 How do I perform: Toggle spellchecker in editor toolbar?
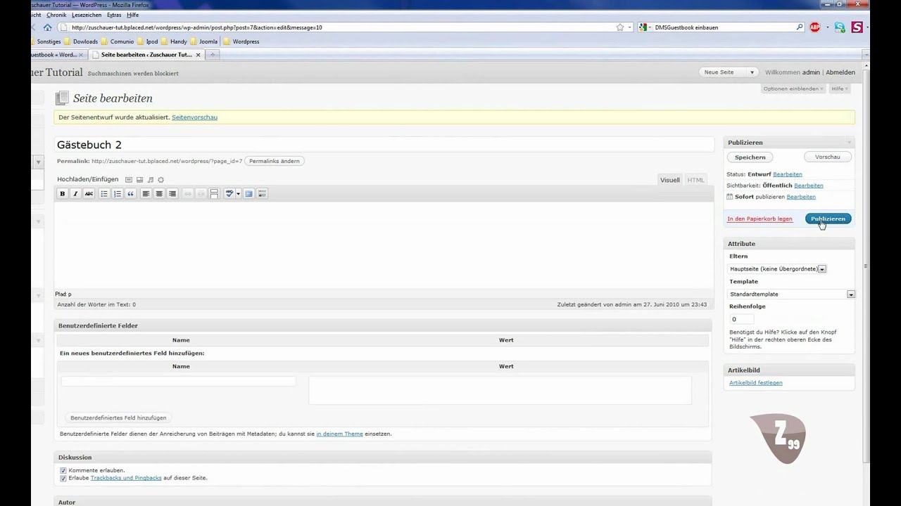point(229,194)
